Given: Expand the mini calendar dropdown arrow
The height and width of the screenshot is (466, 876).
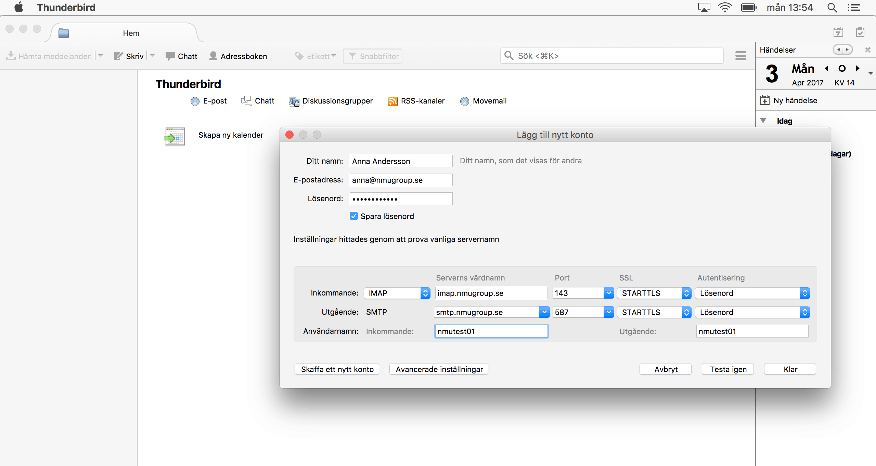Looking at the screenshot, I should (871, 73).
